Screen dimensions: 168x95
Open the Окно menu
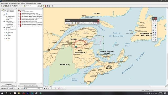[x=35, y=3]
